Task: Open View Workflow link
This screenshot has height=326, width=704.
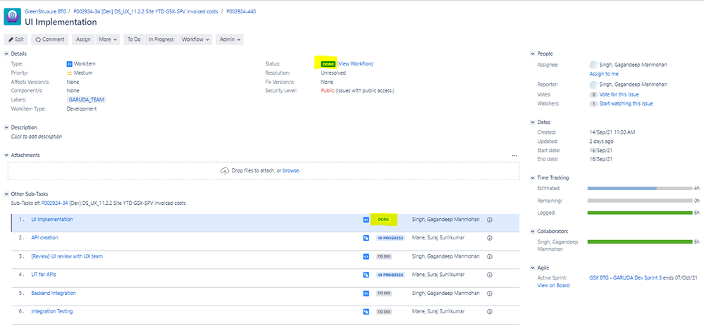Action: coord(355,63)
